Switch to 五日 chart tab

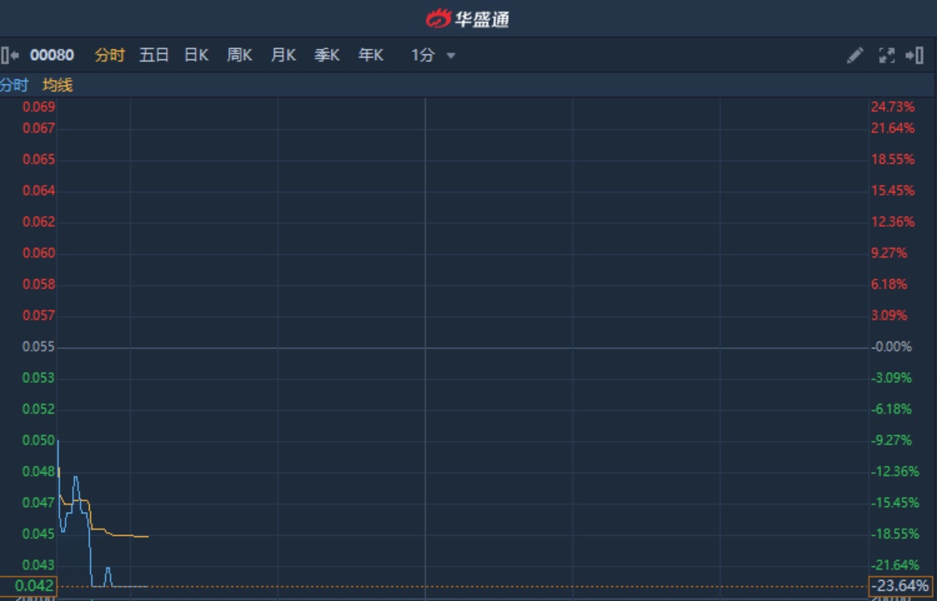pos(153,56)
